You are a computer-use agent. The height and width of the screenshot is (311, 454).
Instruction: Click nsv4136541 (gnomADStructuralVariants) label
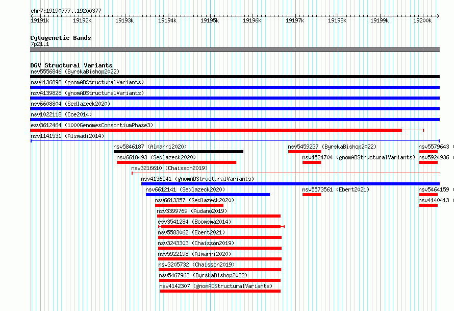coord(197,179)
